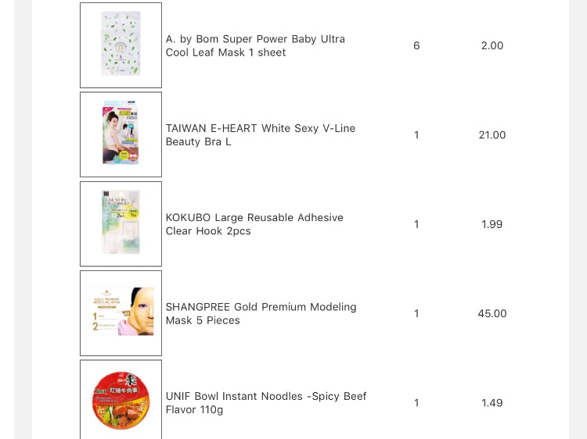
Task: Open the KOKUBO Adhesive Clear Hook thumbnail
Action: [x=121, y=224]
